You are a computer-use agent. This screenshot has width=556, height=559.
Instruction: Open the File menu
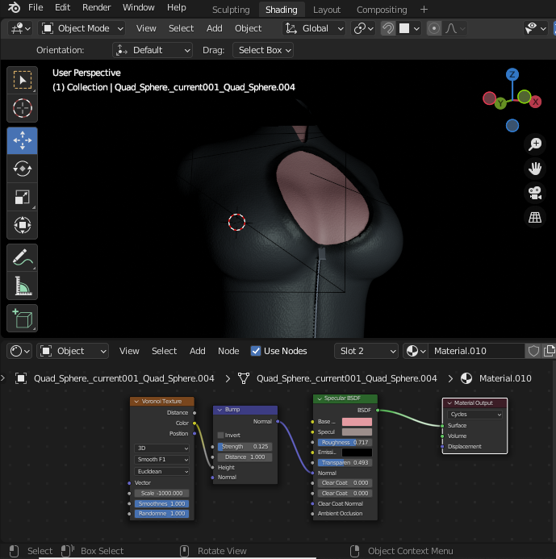coord(36,7)
